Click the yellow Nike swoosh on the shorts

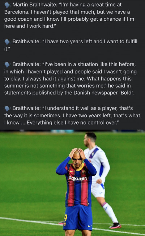click(90, 226)
